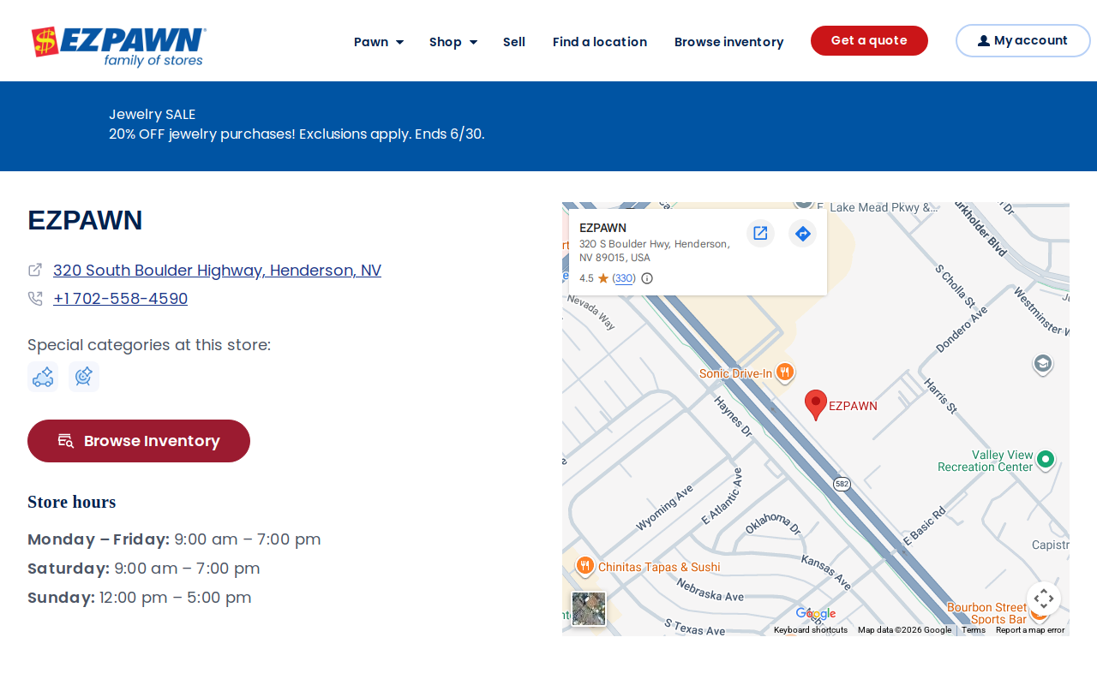Expand the Shop dropdown menu
Image resolution: width=1097 pixels, height=685 pixels.
(453, 42)
